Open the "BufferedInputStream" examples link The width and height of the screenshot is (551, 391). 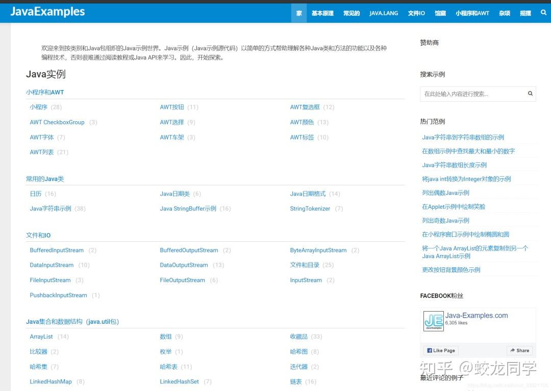[x=57, y=250]
